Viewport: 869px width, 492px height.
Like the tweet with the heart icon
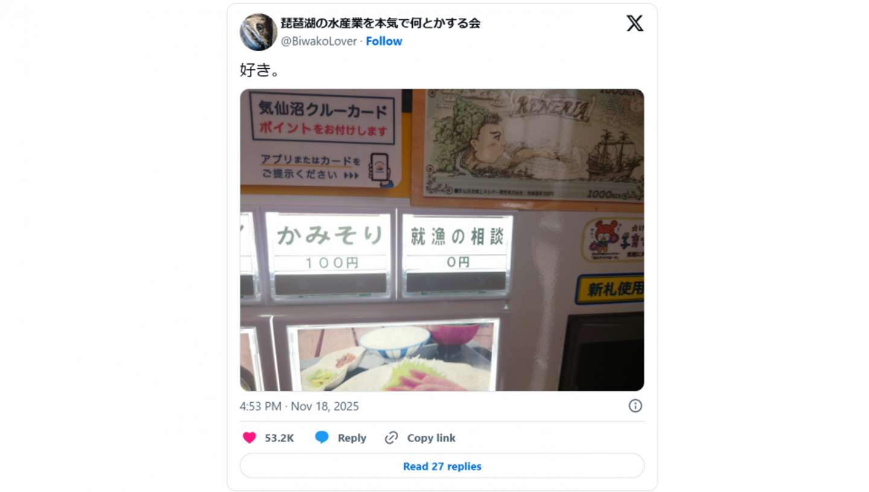[249, 438]
